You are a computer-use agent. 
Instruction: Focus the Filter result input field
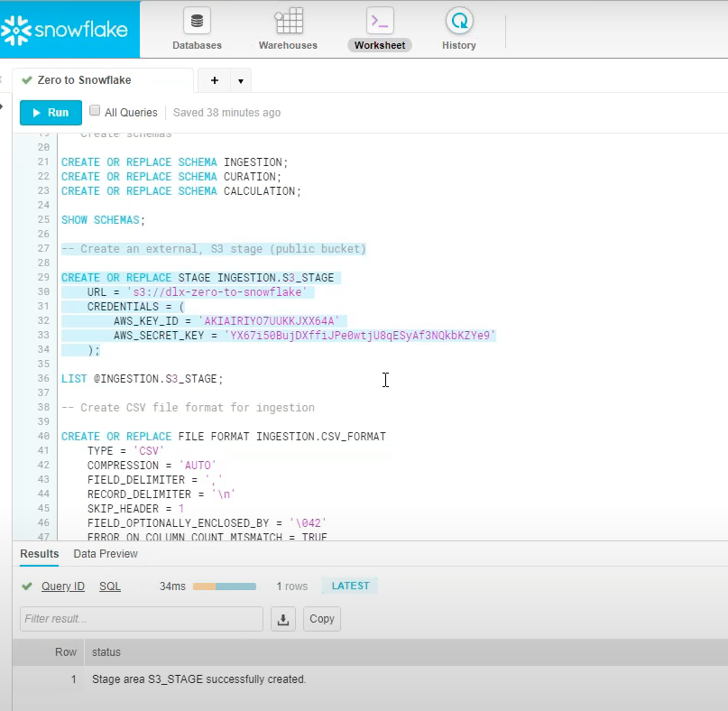click(x=142, y=619)
